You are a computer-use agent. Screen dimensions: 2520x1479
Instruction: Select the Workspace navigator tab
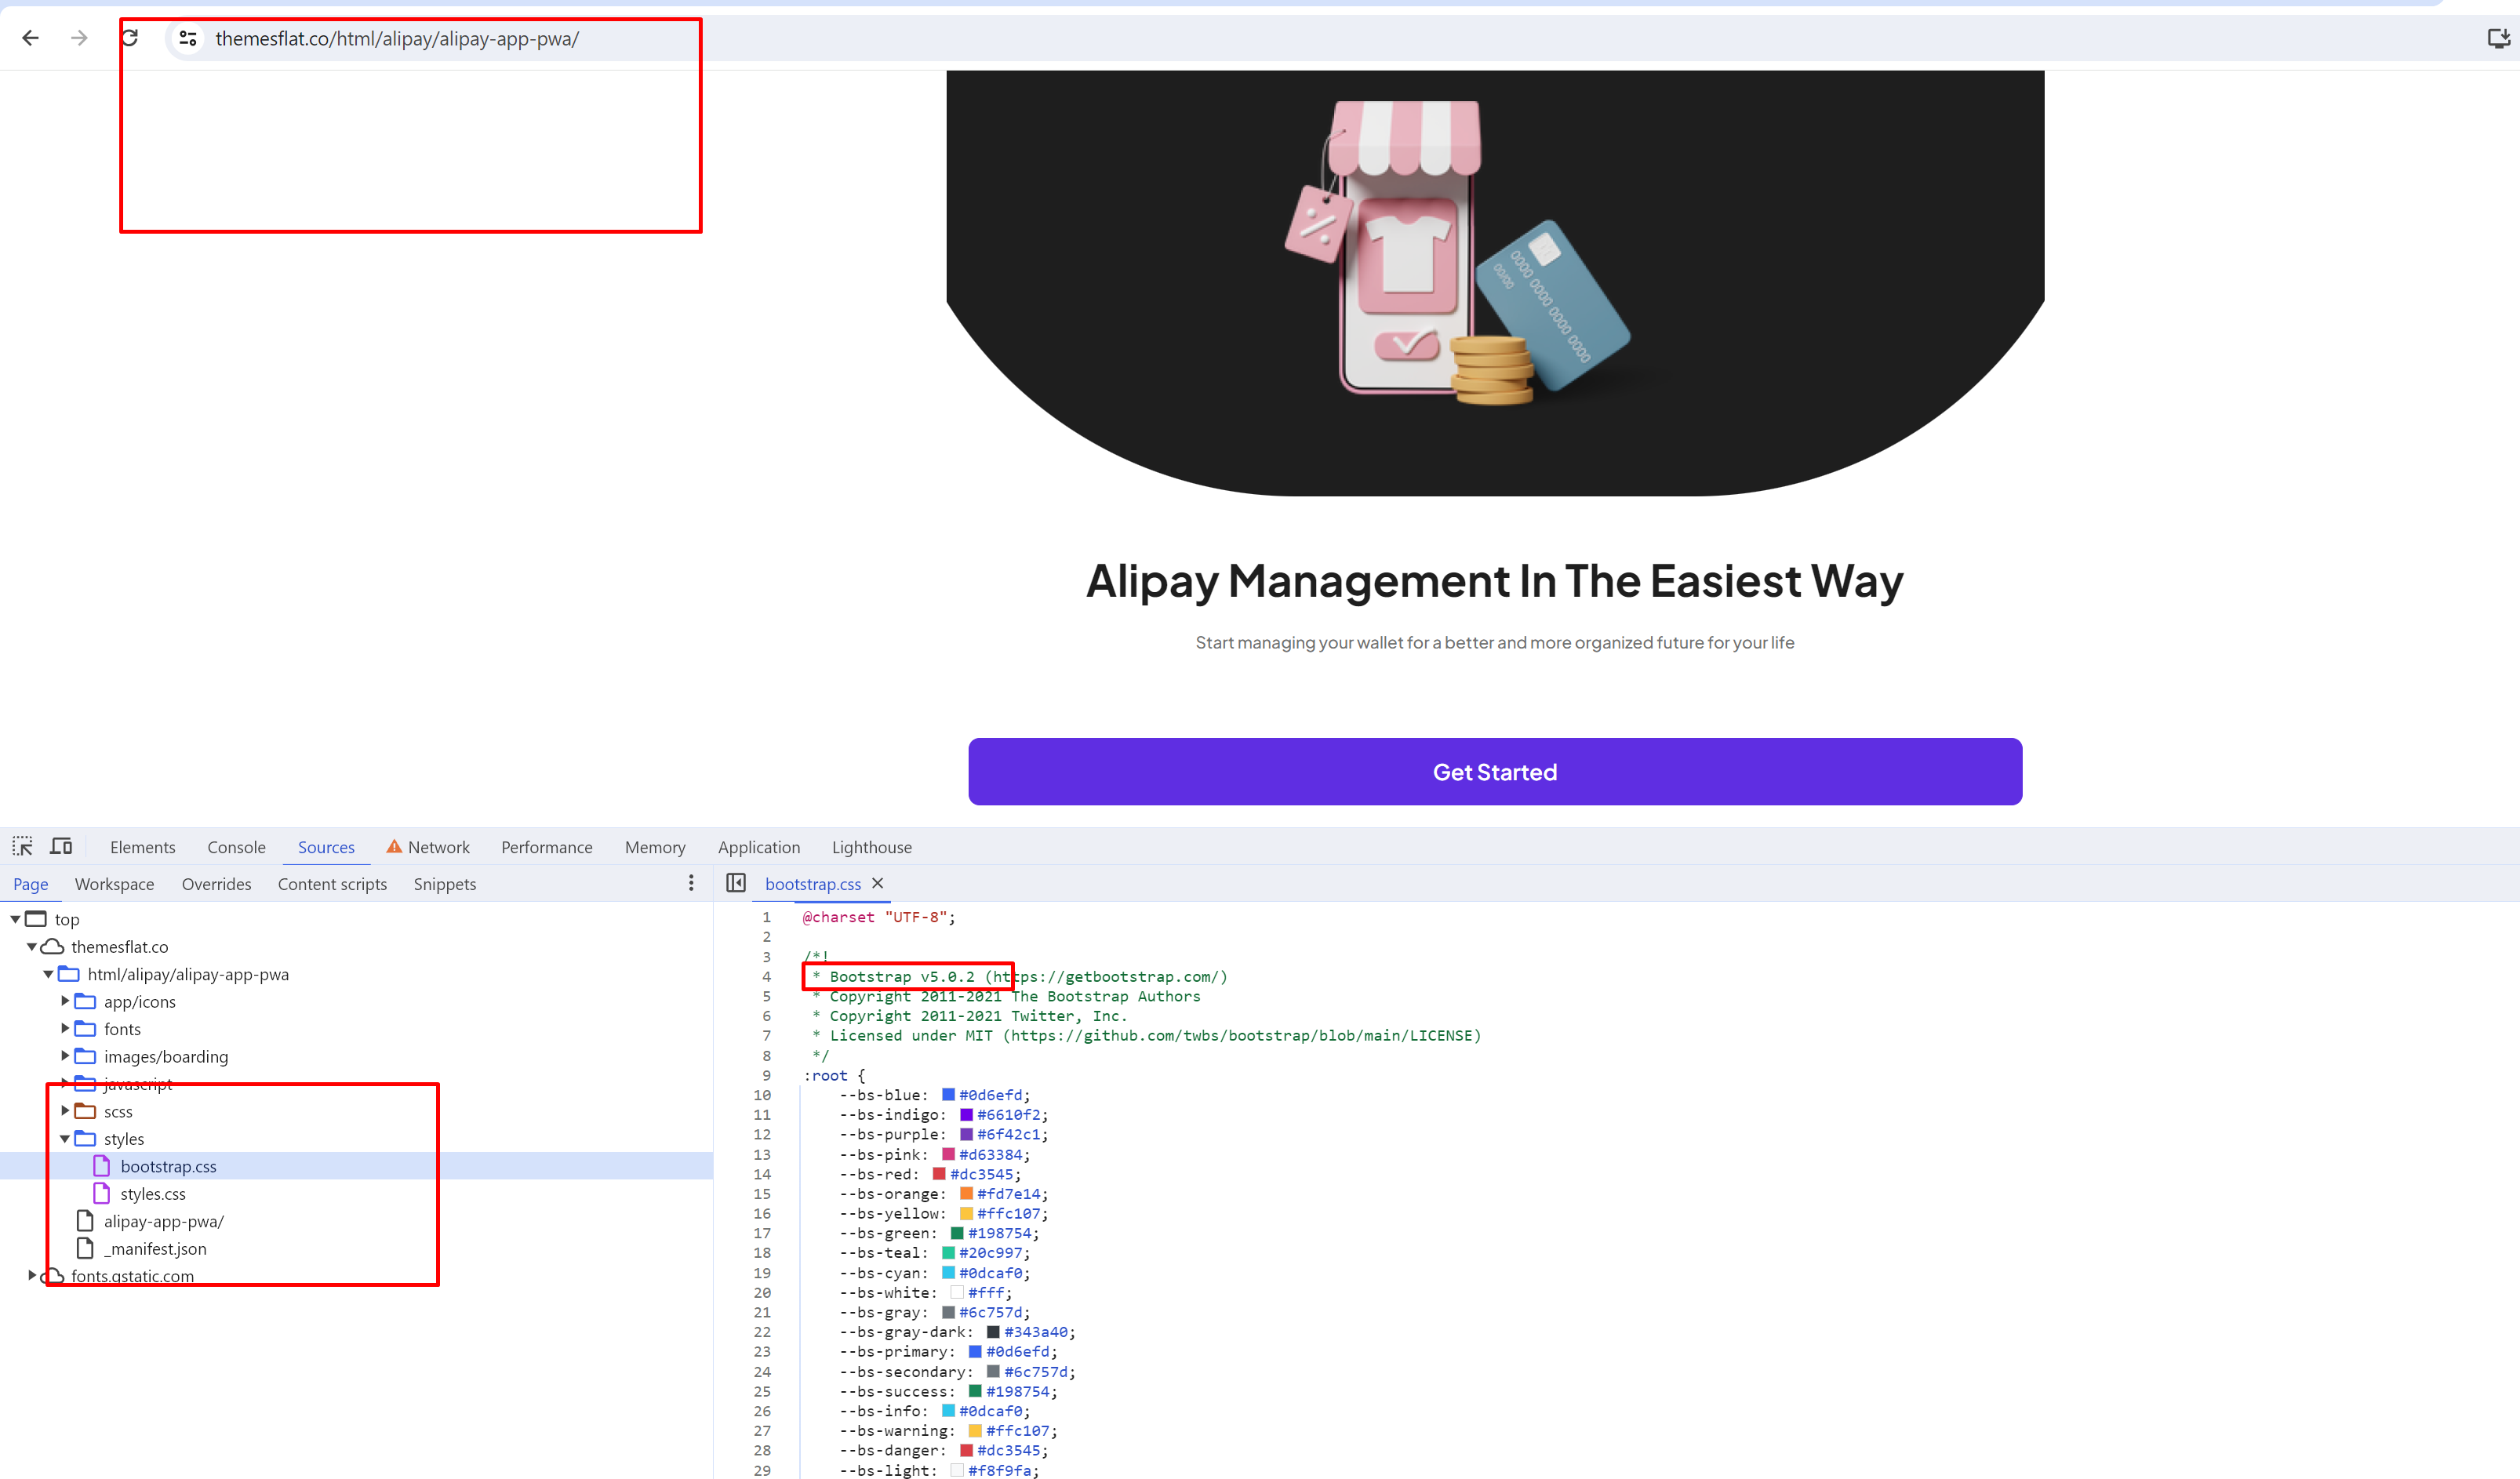(x=115, y=884)
